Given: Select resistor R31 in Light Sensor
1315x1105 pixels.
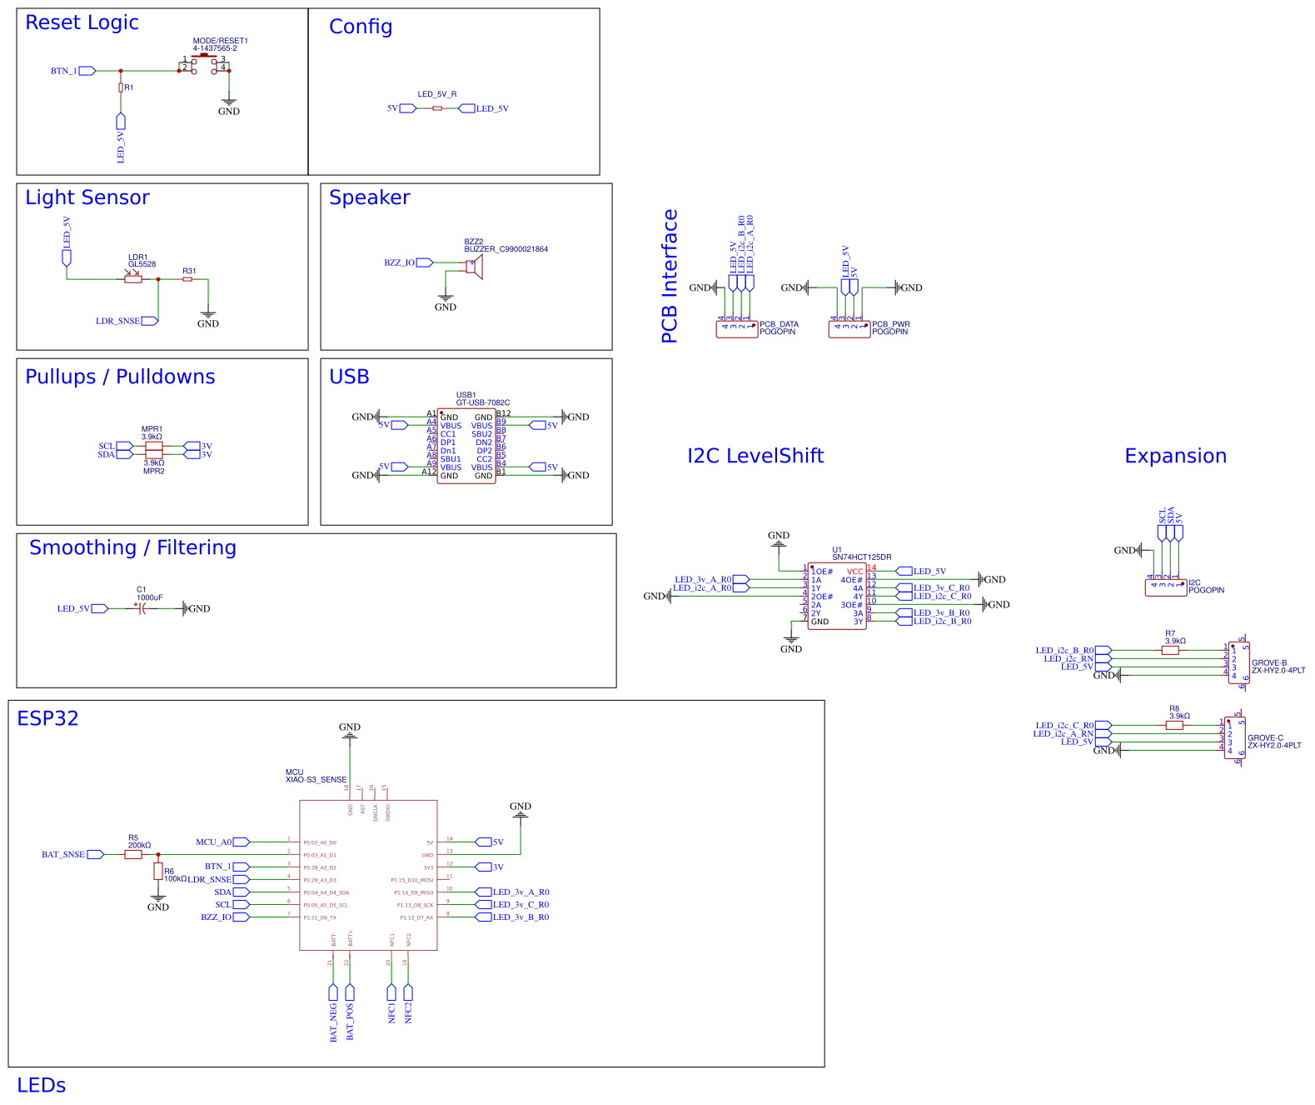Looking at the screenshot, I should pyautogui.click(x=187, y=279).
